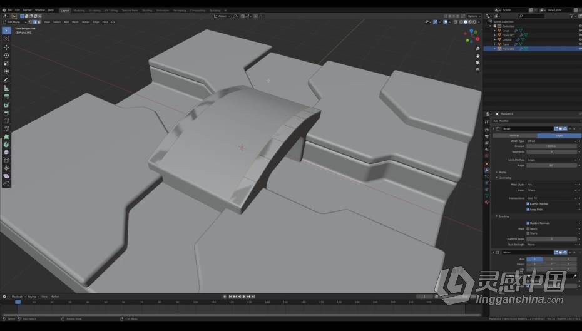Open the Options button in viewport header
Screen dimensions: 582x331
[x=473, y=16]
